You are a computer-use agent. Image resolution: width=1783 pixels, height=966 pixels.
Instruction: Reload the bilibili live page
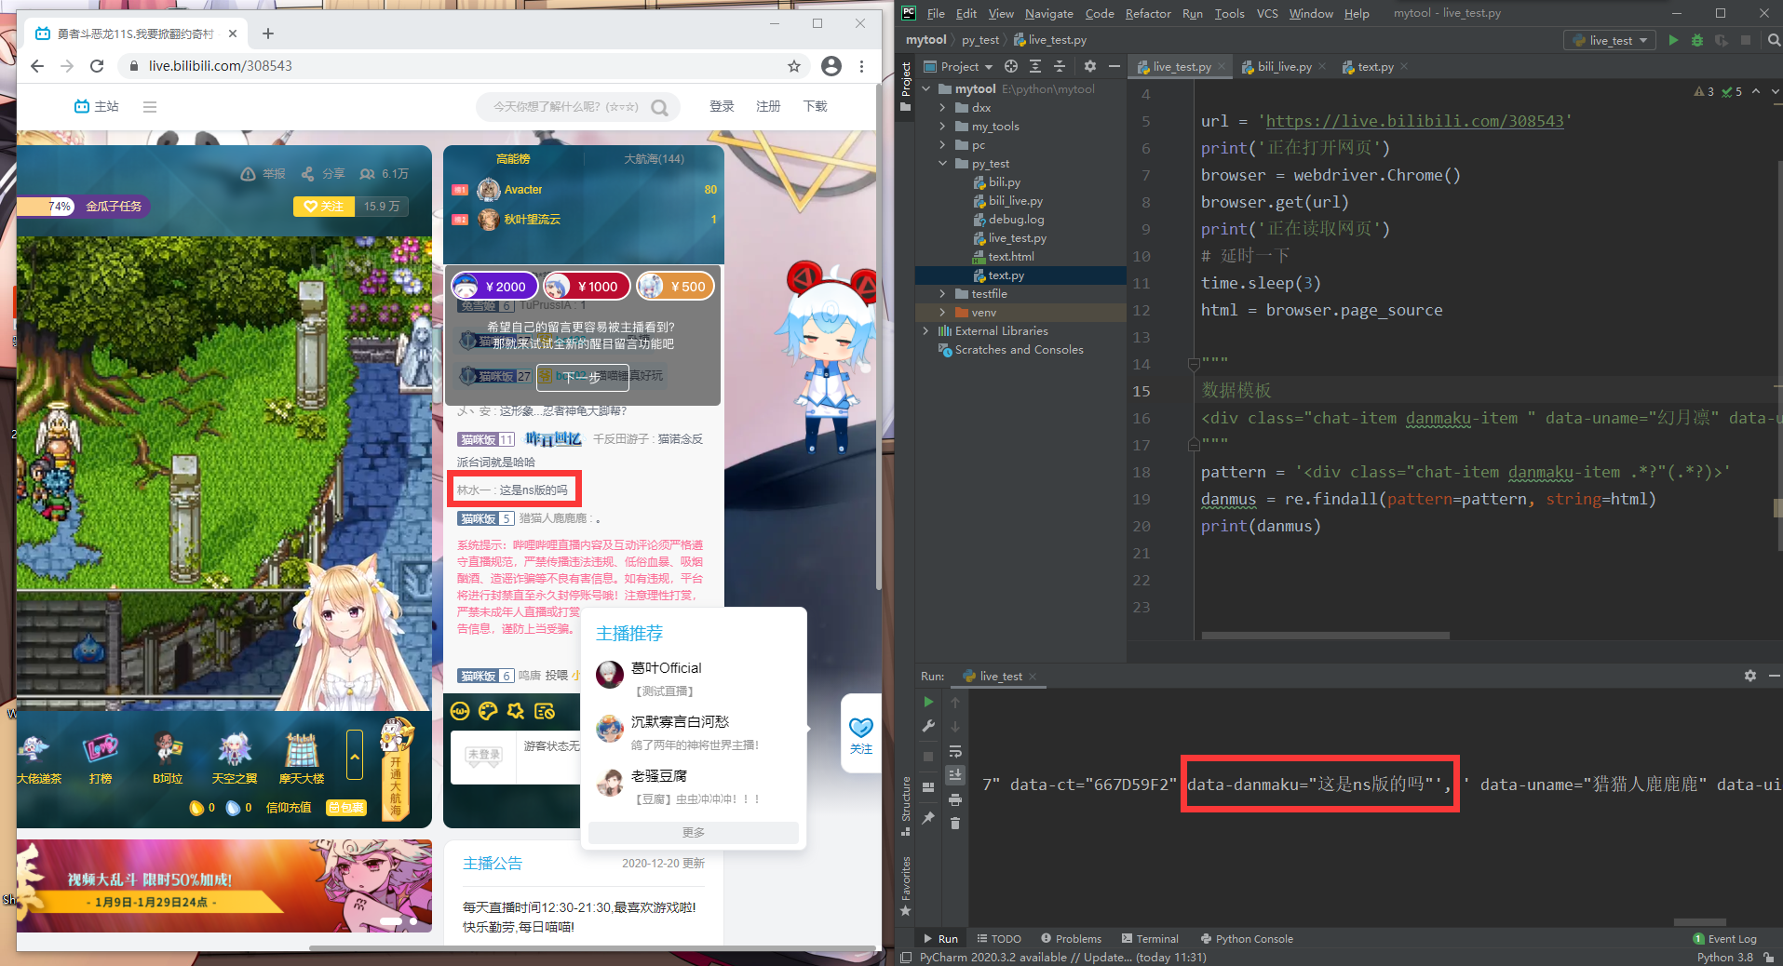[x=97, y=66]
